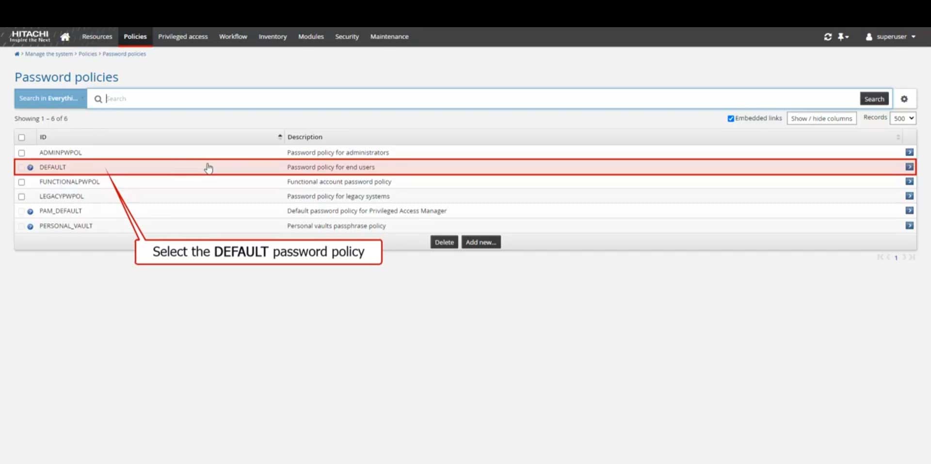
Task: Open FUNCTIONALPWPOL using its row arrow icon
Action: (x=909, y=181)
